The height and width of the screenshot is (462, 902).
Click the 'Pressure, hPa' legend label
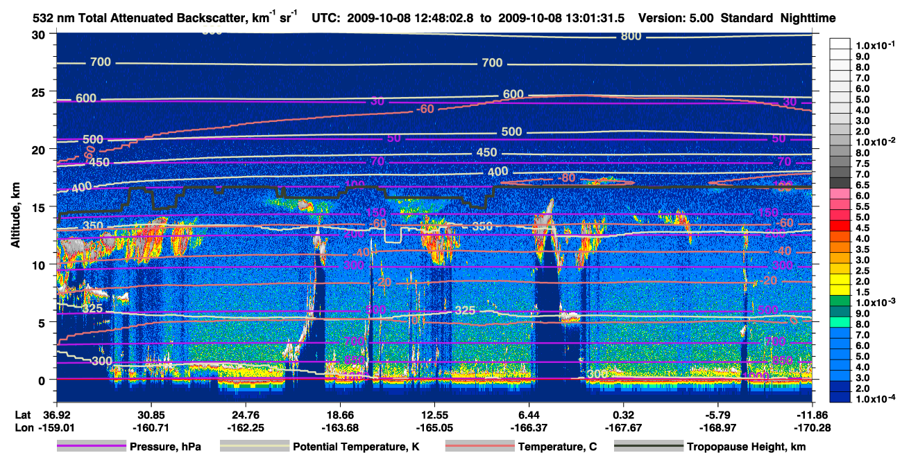tap(166, 447)
